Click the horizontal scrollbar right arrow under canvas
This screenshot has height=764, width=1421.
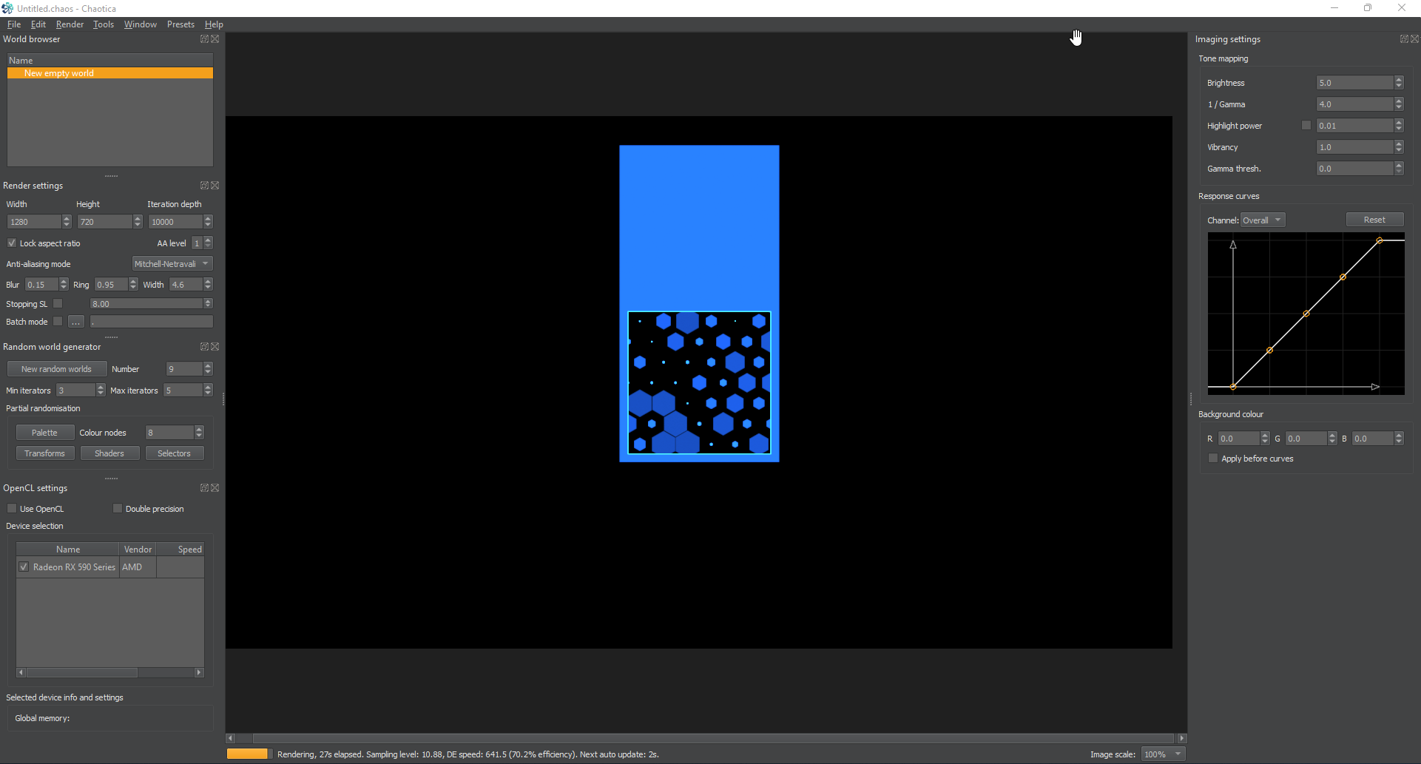(x=1182, y=738)
